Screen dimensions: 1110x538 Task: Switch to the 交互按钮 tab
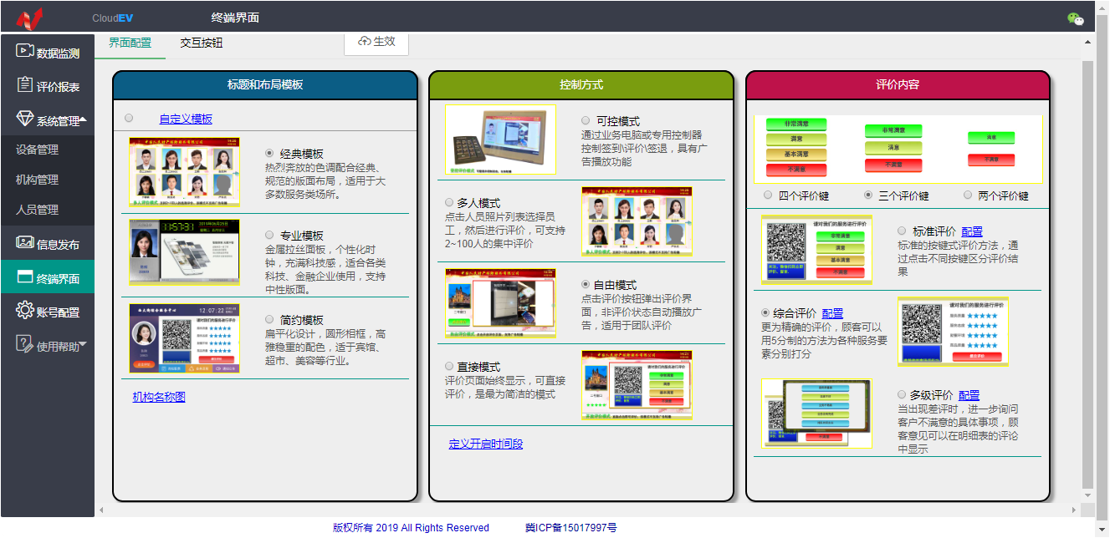coord(202,43)
